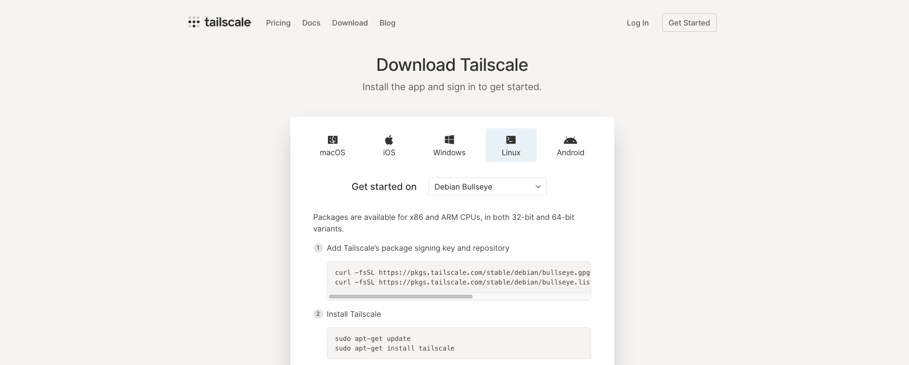909x365 pixels.
Task: Switch to the iOS tab label
Action: [x=389, y=152]
